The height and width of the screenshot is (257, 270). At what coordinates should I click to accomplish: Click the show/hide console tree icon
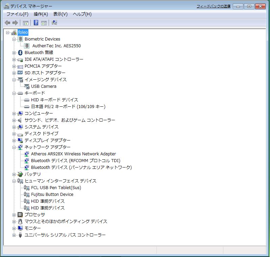26,23
